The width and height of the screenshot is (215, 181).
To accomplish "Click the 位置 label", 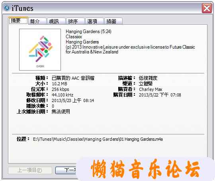I will tap(23, 139).
